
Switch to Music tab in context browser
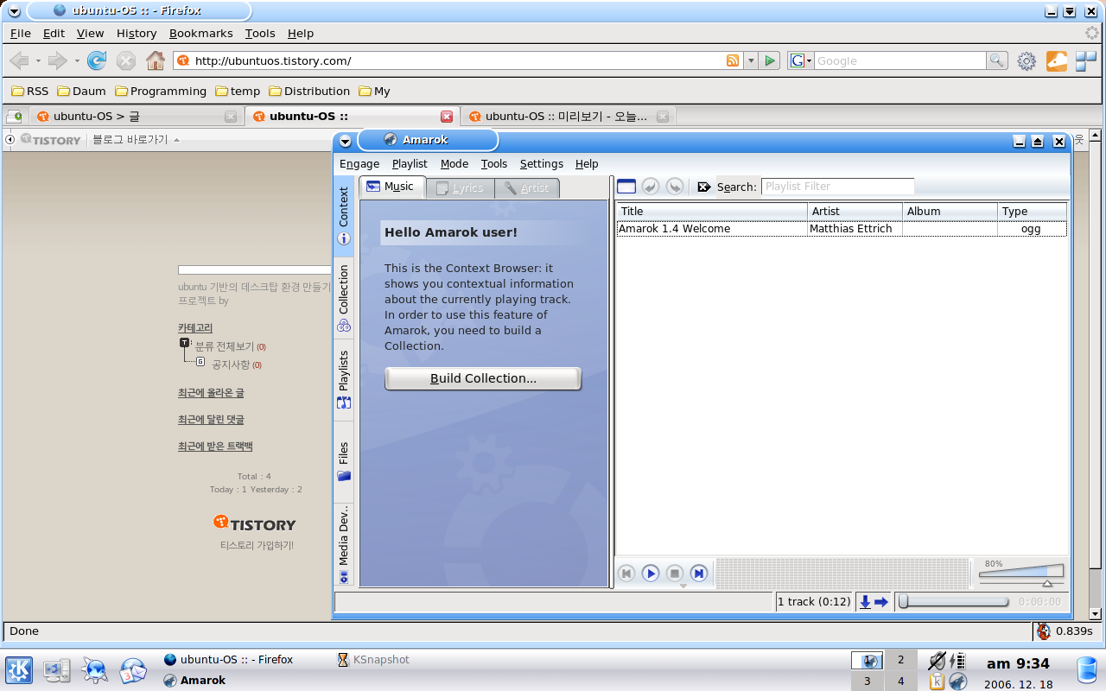click(x=392, y=187)
